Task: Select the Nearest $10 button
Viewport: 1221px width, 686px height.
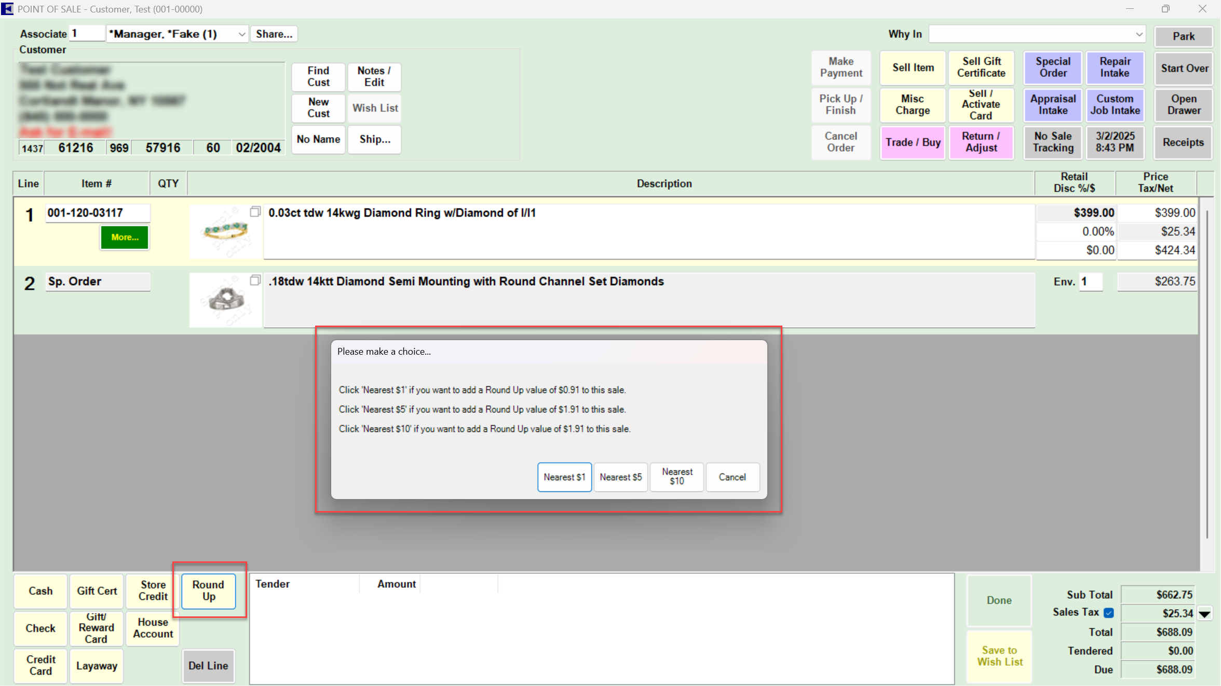Action: (x=676, y=477)
